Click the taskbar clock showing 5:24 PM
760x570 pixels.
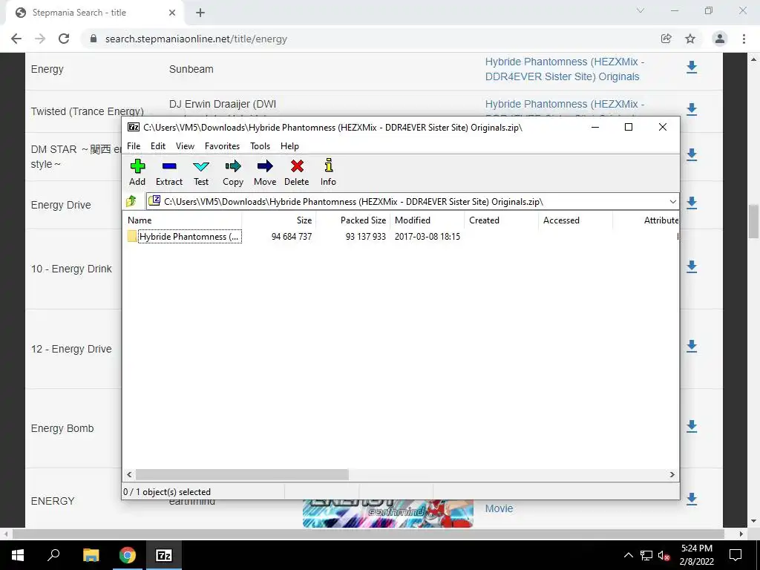tap(696, 555)
